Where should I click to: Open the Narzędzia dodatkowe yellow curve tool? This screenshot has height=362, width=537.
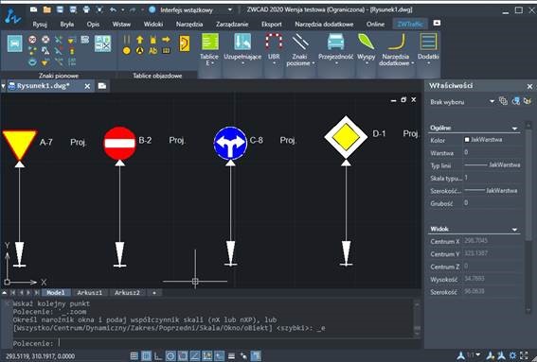pos(396,49)
